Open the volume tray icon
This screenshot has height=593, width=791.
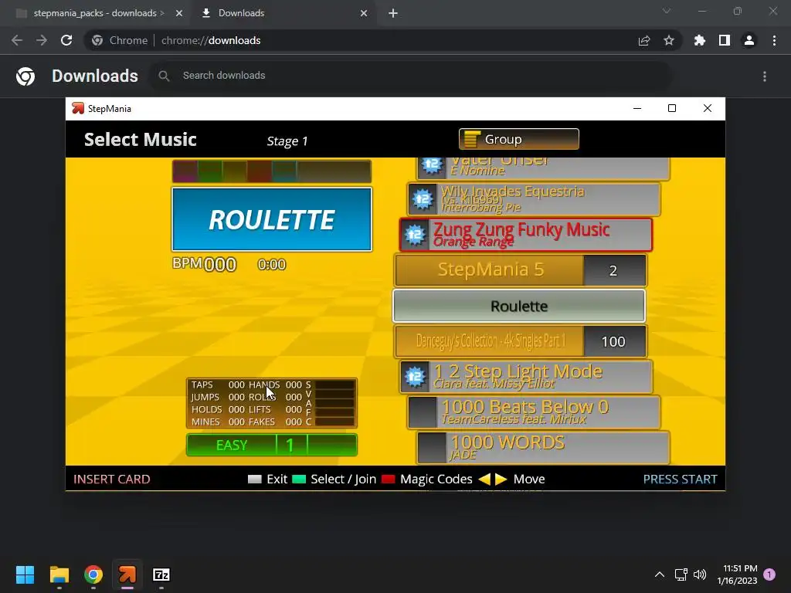point(700,574)
